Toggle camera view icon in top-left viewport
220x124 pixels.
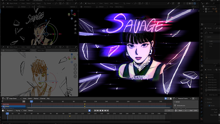point(75,29)
